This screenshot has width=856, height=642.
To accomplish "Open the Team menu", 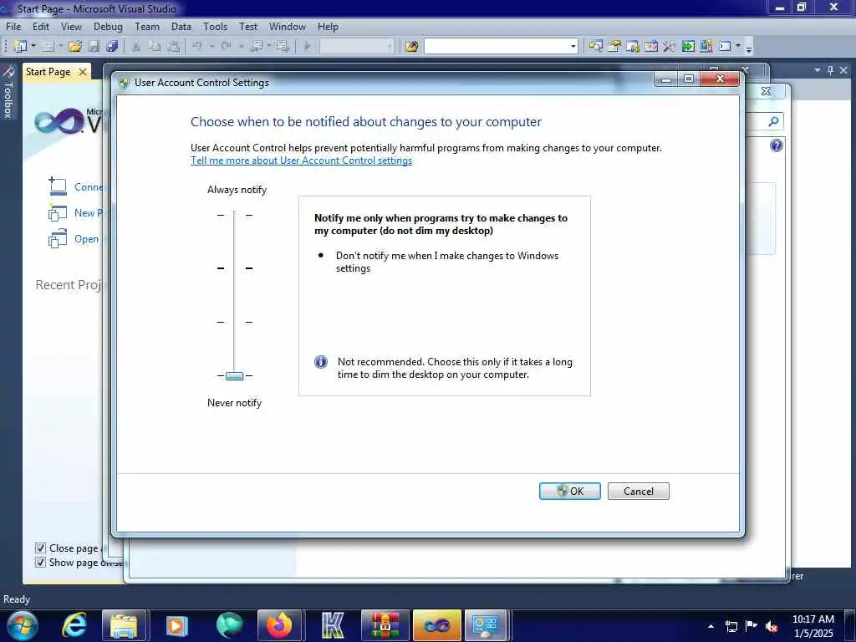I will 147,26.
